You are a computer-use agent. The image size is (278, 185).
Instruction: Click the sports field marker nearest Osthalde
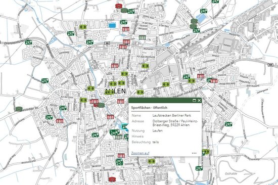[x=199, y=168]
